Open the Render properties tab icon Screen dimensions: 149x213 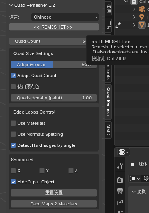point(120,180)
